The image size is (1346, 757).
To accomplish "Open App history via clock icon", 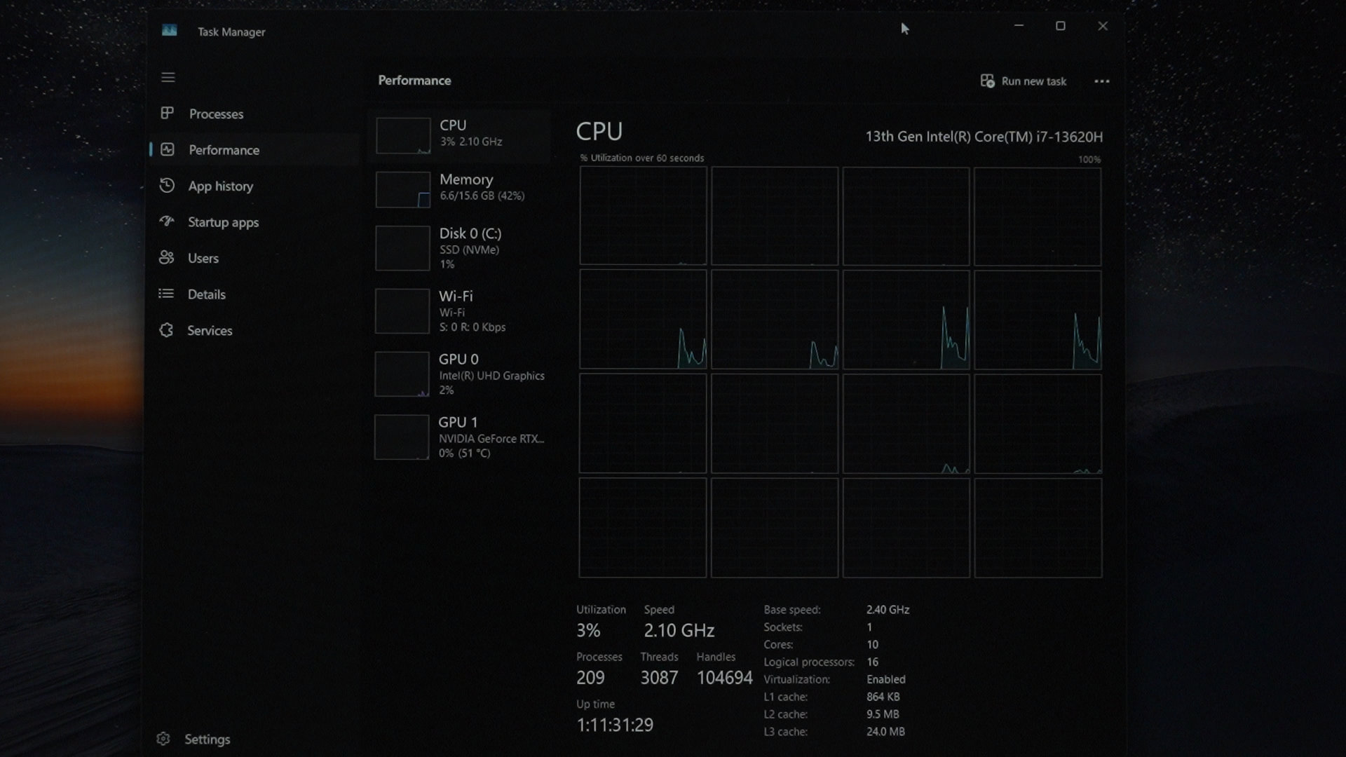I will [167, 186].
